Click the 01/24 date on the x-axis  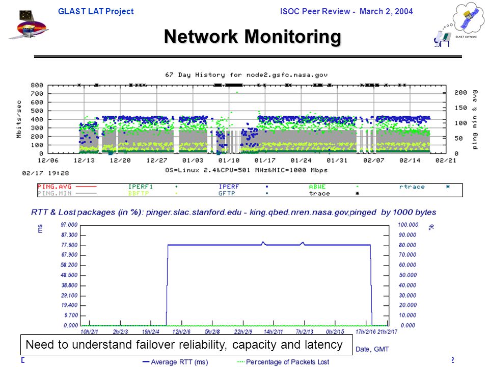click(301, 161)
